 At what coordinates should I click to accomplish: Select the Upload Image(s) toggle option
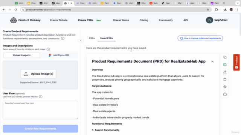coord(22,55)
